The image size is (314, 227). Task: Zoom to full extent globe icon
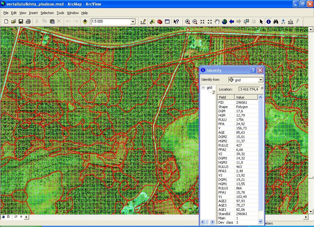click(224, 22)
